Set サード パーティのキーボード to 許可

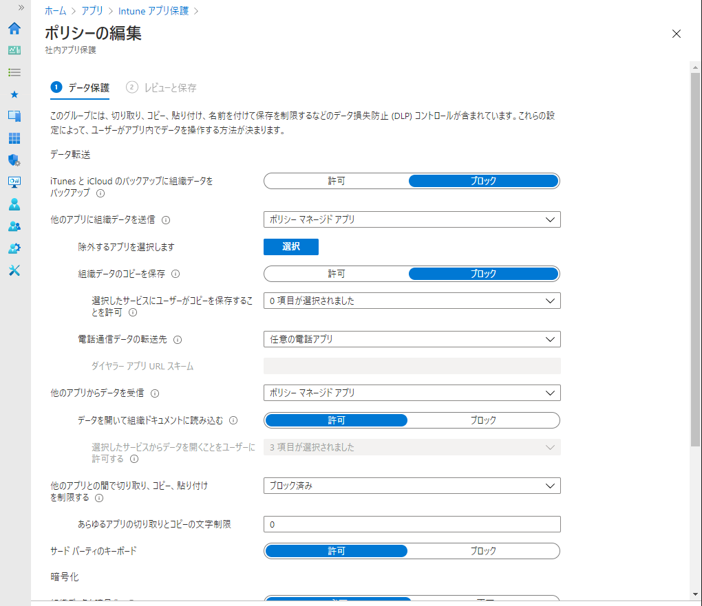point(337,551)
